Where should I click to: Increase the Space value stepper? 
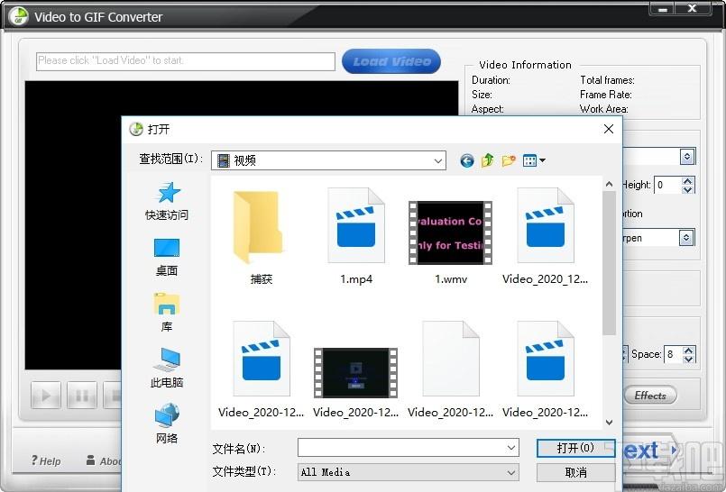tap(688, 350)
